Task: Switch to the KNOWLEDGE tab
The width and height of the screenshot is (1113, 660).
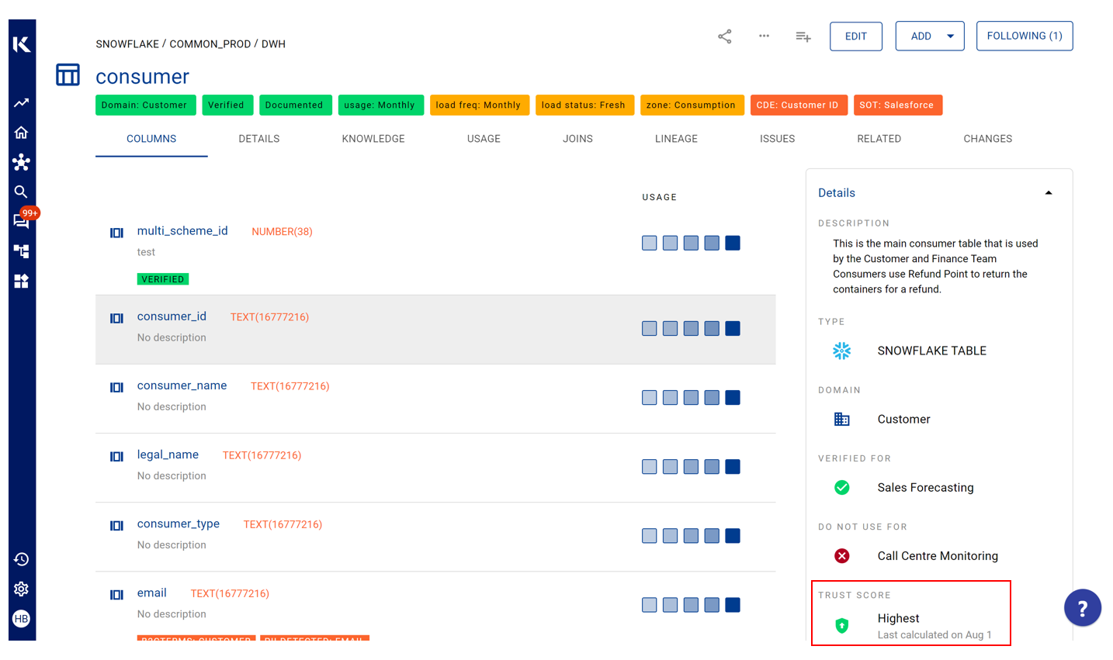Action: 373,139
